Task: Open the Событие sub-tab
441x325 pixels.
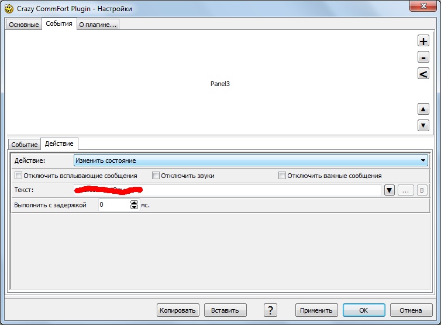Action: click(25, 144)
